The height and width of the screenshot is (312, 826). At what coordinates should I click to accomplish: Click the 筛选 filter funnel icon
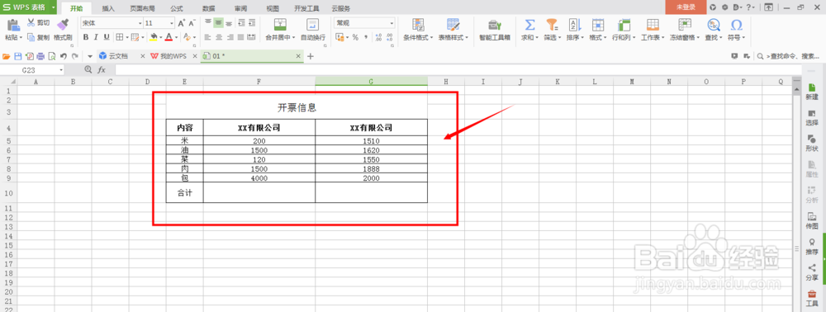tap(552, 25)
